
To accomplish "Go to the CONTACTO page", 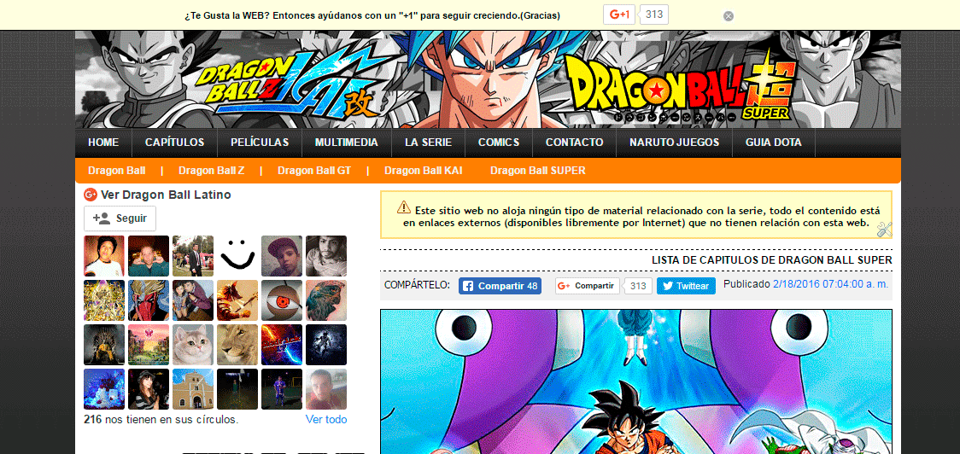I will 574,143.
